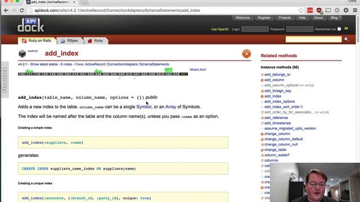Close the add_index browser tab

[74, 2]
